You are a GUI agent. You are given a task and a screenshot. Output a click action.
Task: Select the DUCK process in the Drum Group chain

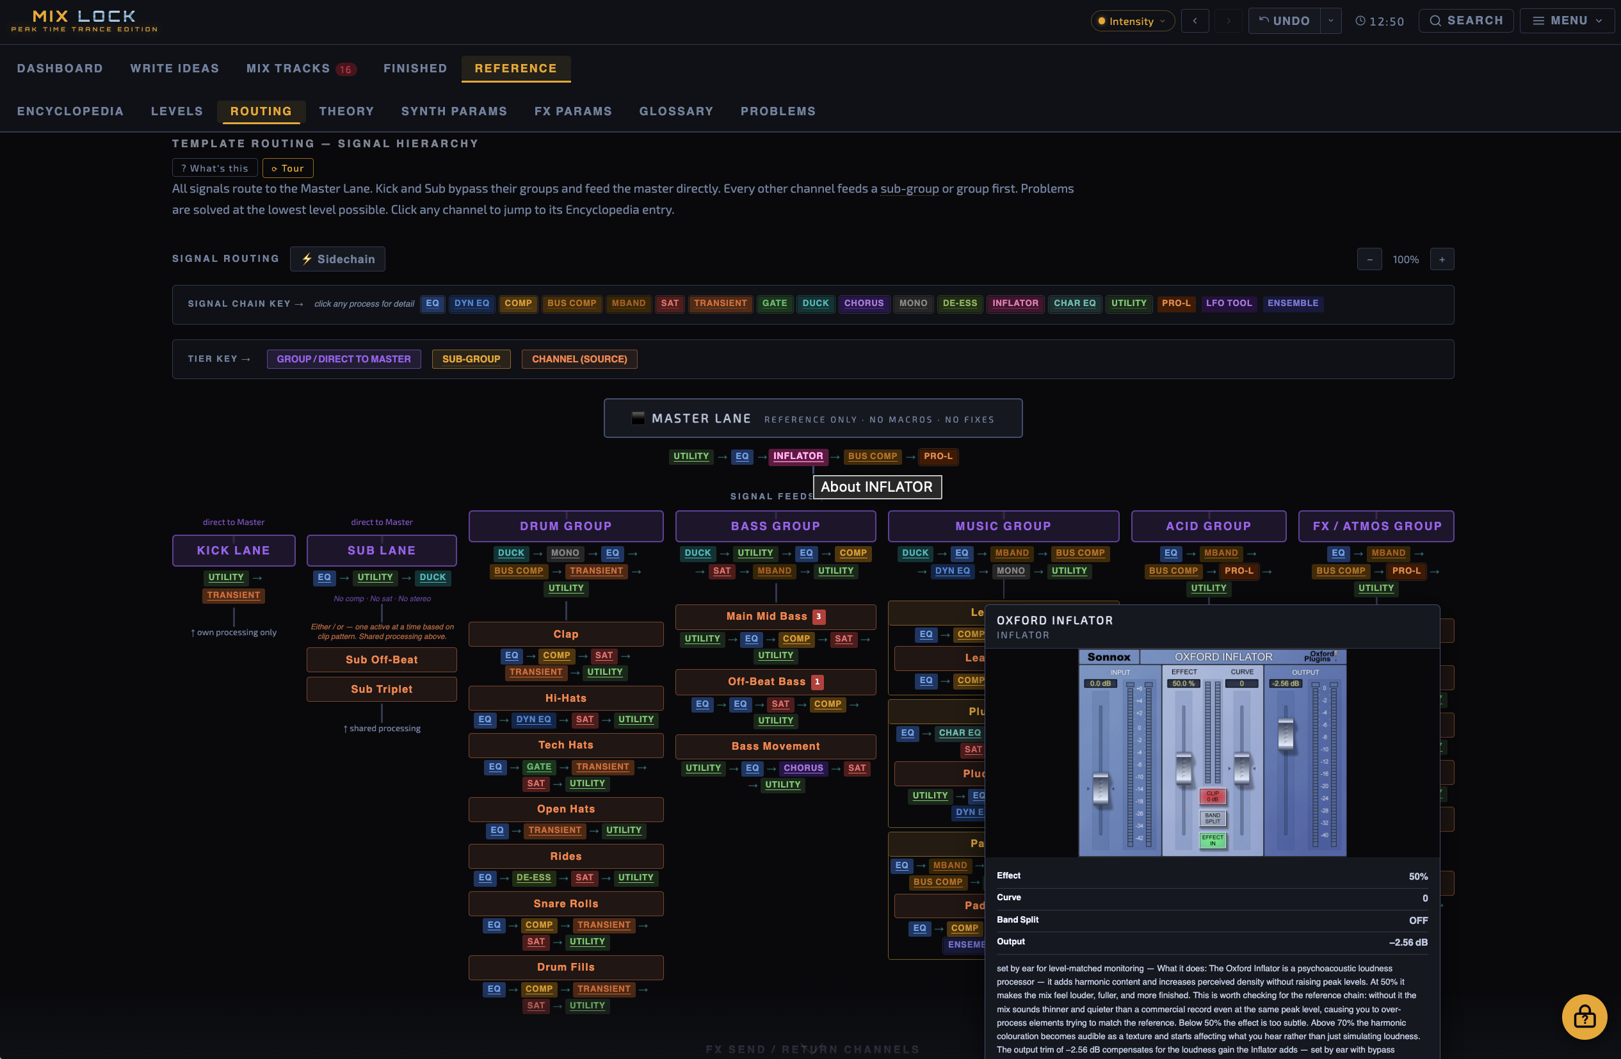pos(511,553)
